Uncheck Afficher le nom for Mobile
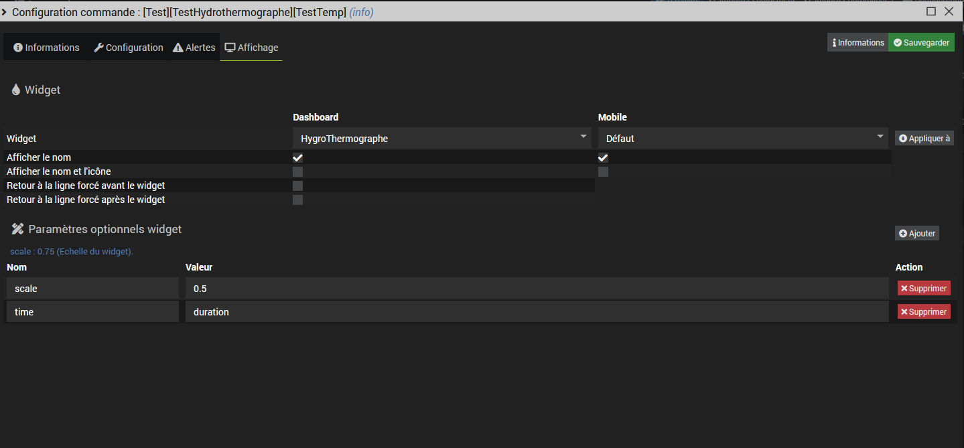Screen dimensions: 964x448 coord(603,158)
